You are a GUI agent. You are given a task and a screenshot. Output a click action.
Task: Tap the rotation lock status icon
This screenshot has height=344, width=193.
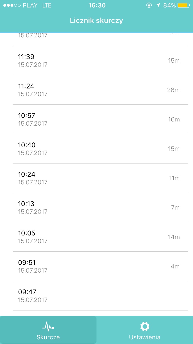(x=149, y=5)
